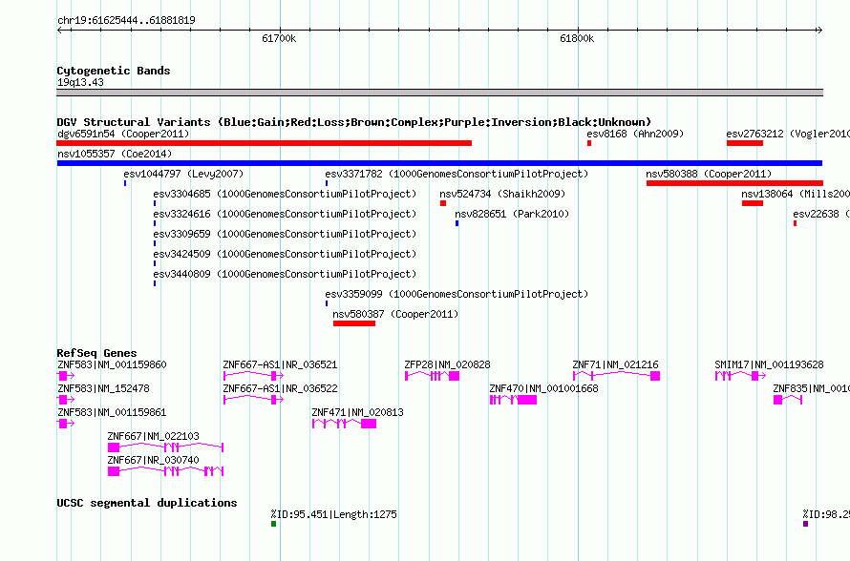Click the ZNF667|NR_030740 gene model
This screenshot has height=561, width=850.
[166, 471]
